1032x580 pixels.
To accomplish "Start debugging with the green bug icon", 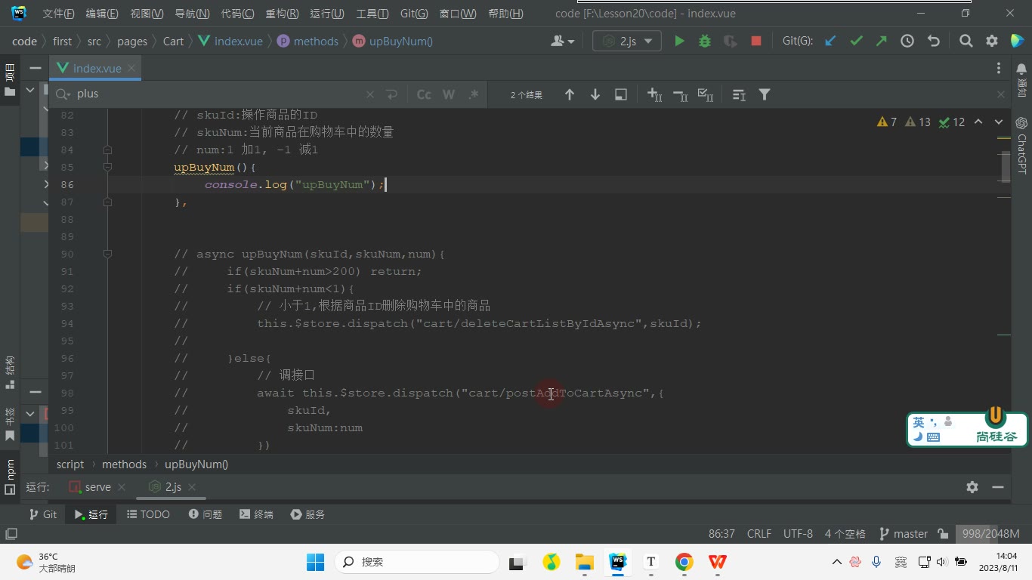I will (x=705, y=42).
